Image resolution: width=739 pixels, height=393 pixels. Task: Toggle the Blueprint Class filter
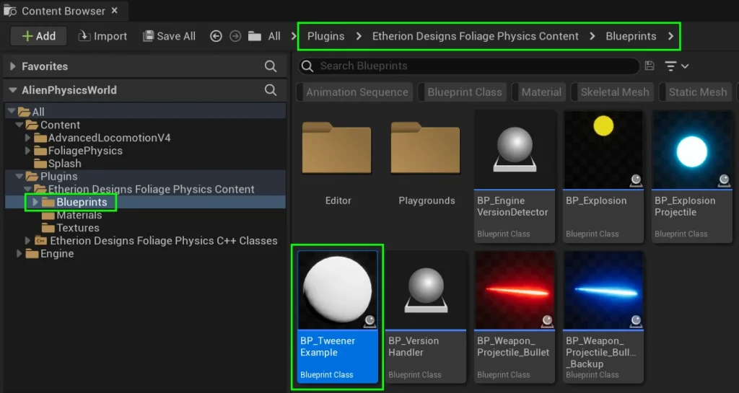pos(464,92)
